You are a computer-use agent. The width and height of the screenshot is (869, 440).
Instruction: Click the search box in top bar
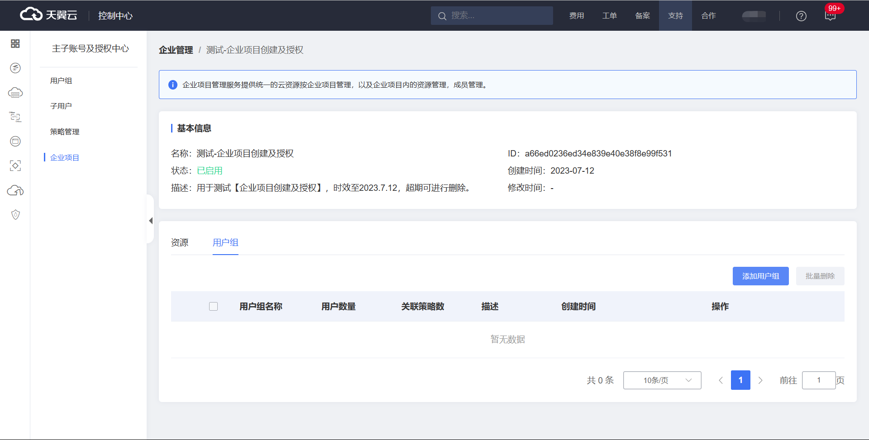[492, 16]
